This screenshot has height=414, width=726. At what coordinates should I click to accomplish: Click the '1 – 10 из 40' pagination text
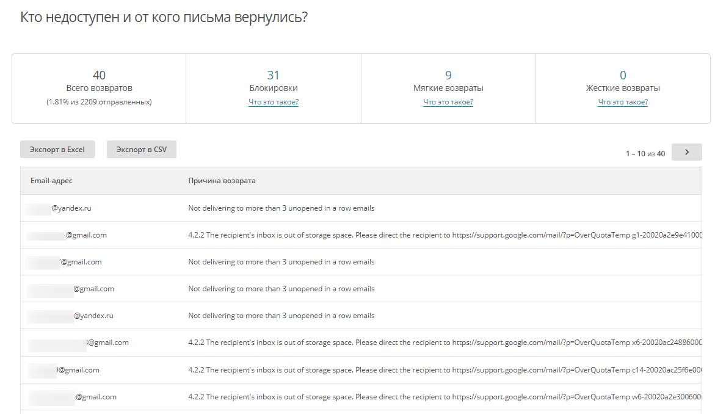tap(645, 154)
